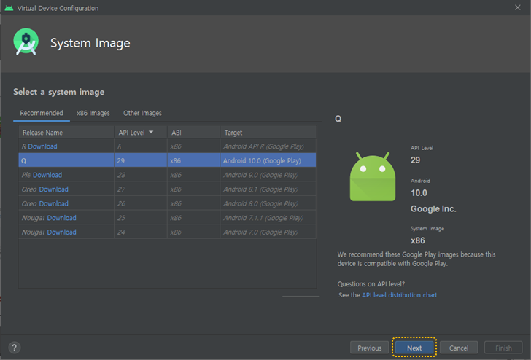Download the Pie system image
The height and width of the screenshot is (360, 531).
(47, 175)
